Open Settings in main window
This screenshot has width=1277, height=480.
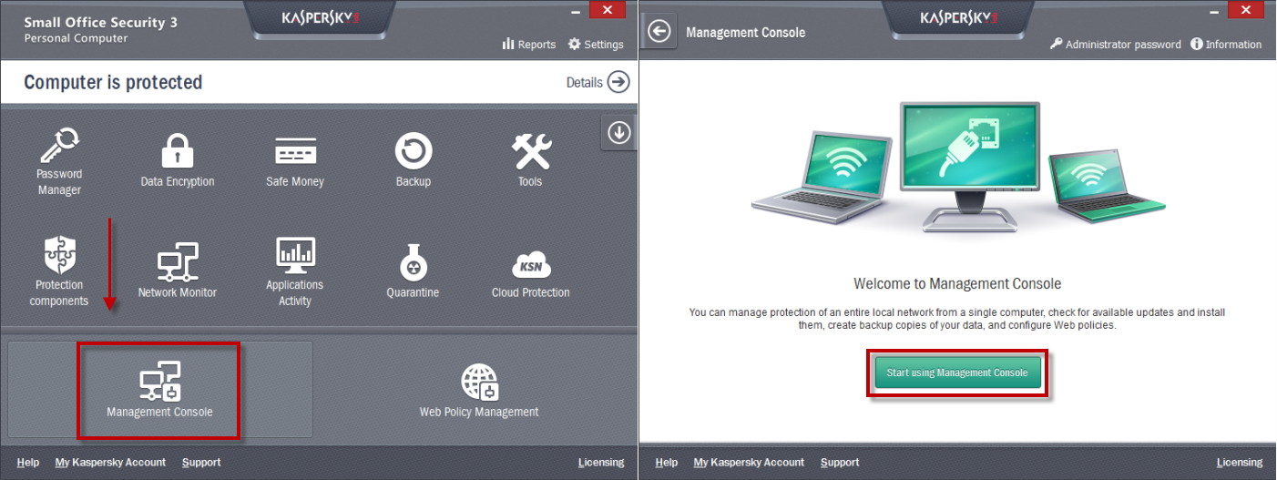(x=596, y=44)
